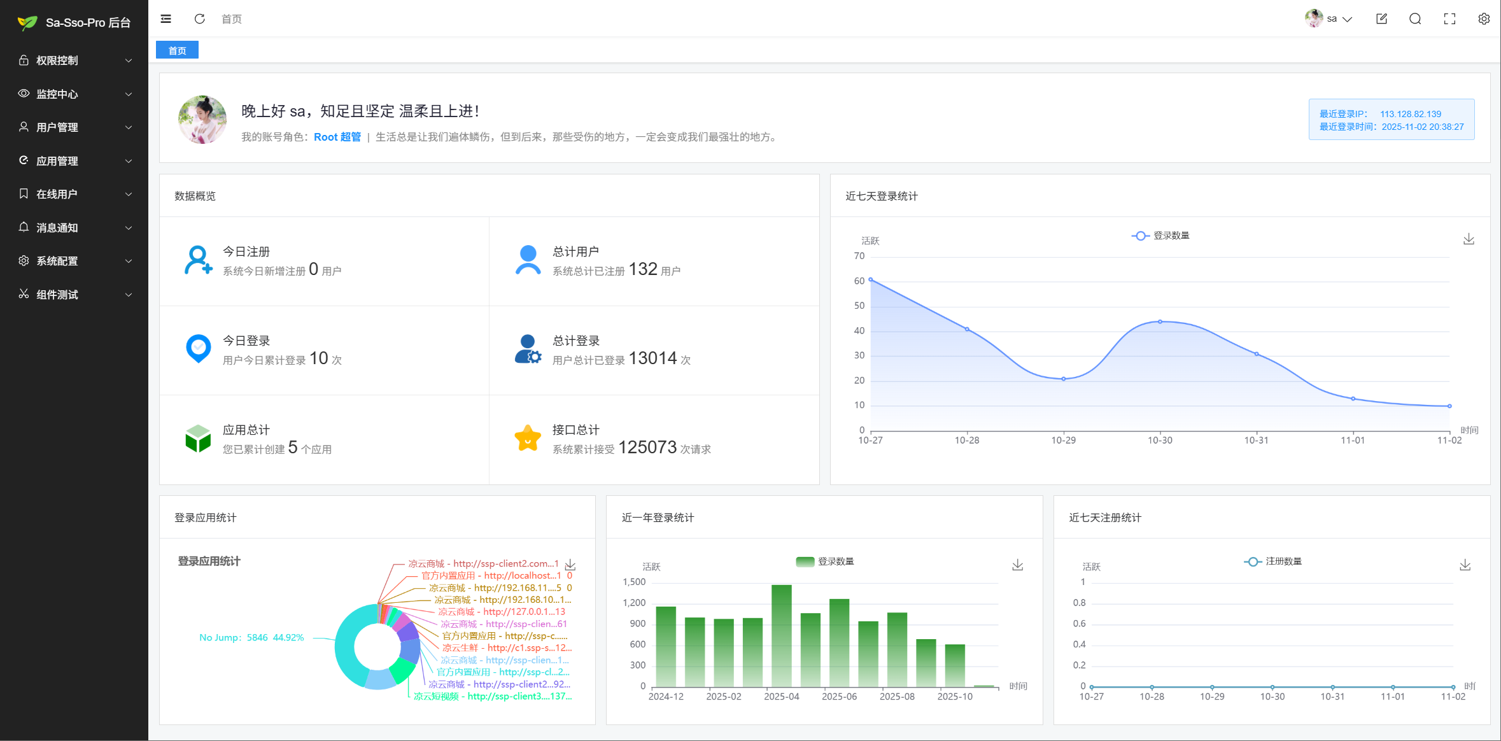The height and width of the screenshot is (741, 1501).
Task: Click the search magnifier icon
Action: coord(1415,19)
